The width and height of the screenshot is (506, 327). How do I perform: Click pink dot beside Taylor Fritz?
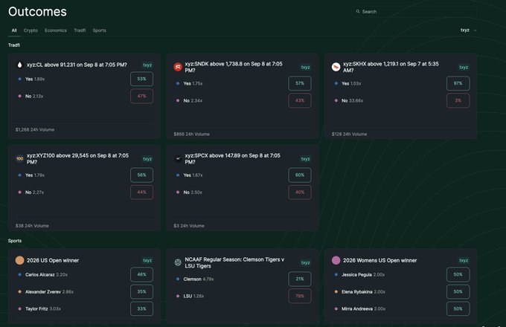click(19, 308)
